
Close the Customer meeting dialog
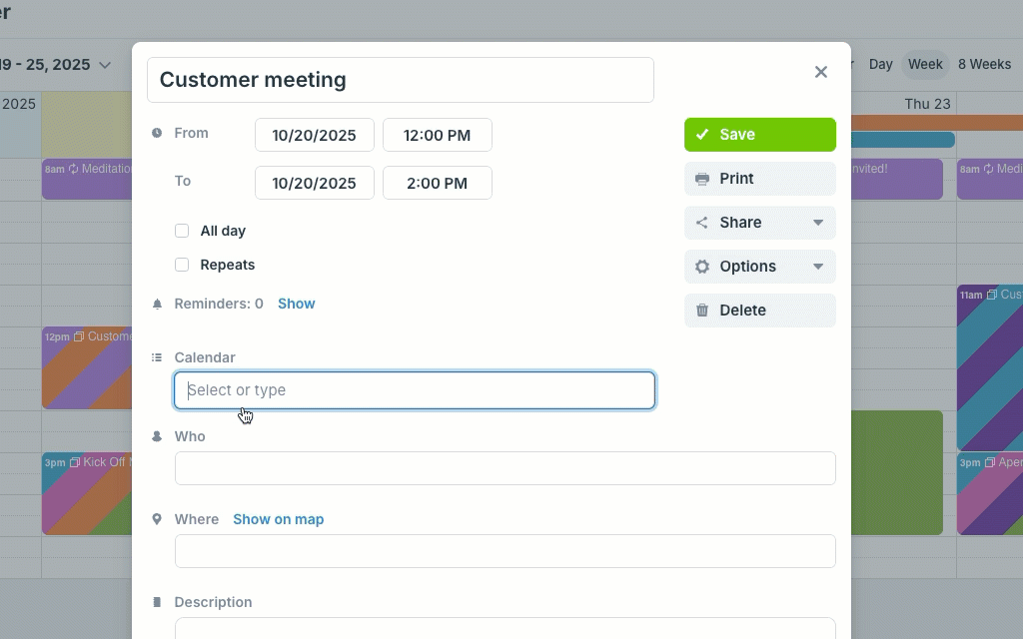821,72
